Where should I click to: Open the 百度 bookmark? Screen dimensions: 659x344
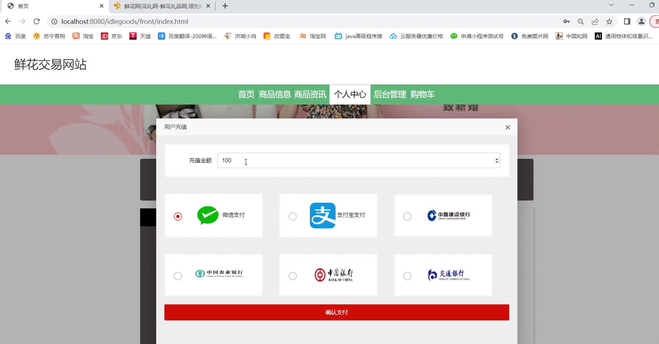[x=15, y=36]
